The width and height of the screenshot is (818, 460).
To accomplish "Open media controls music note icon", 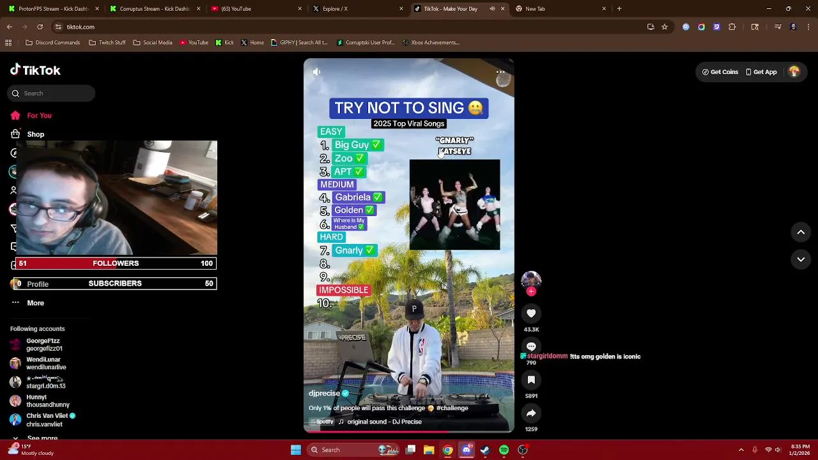I will click(778, 27).
